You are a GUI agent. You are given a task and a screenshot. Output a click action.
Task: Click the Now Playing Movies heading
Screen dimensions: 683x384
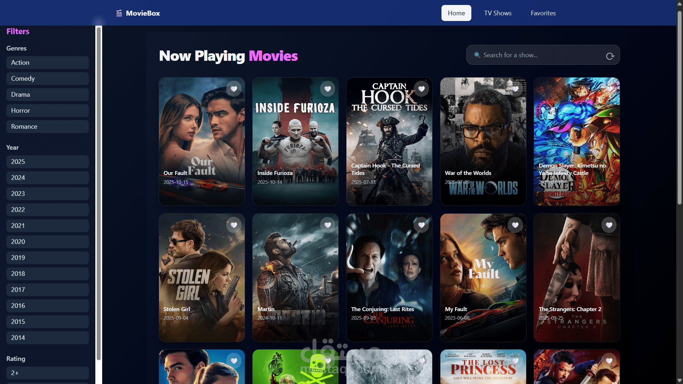pos(228,56)
